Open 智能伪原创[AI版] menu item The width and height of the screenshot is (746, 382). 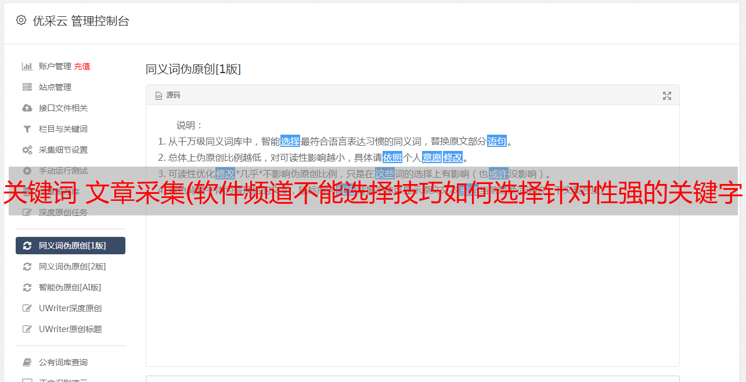pos(70,287)
